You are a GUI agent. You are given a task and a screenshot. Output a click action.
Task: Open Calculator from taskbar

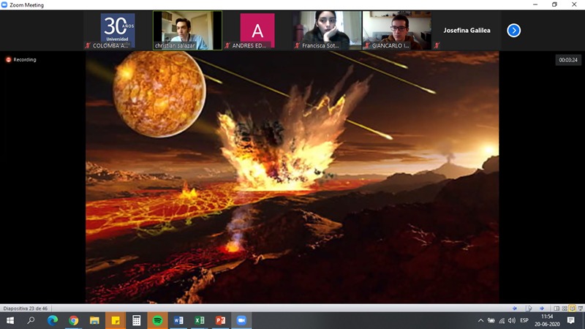coord(136,320)
